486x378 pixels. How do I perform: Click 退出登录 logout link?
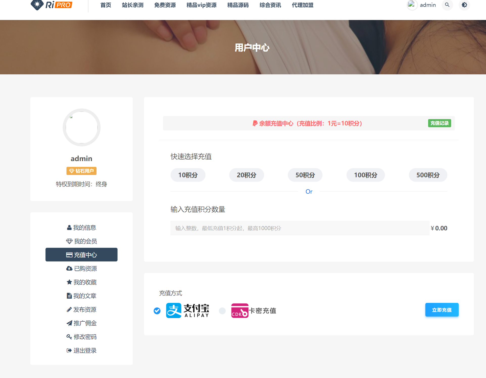[x=81, y=350]
